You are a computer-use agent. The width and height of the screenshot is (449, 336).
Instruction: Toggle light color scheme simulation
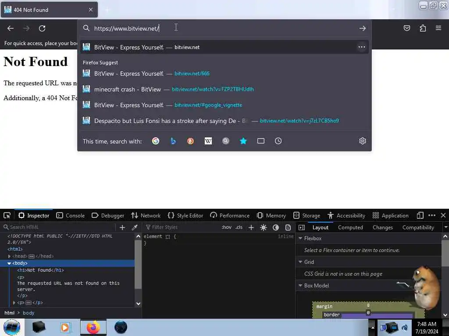264,227
